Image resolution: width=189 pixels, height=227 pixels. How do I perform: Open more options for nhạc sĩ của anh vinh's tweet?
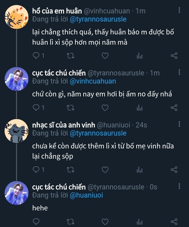(179, 124)
